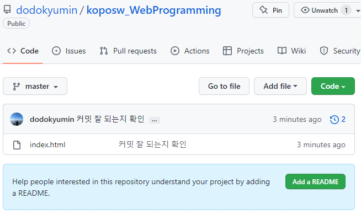Screen dimensions: 361x214
Task: Click the Go to file button
Action: (224, 86)
